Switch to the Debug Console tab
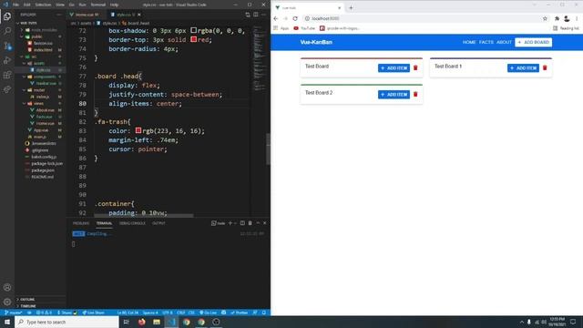The height and width of the screenshot is (328, 583). click(x=132, y=223)
